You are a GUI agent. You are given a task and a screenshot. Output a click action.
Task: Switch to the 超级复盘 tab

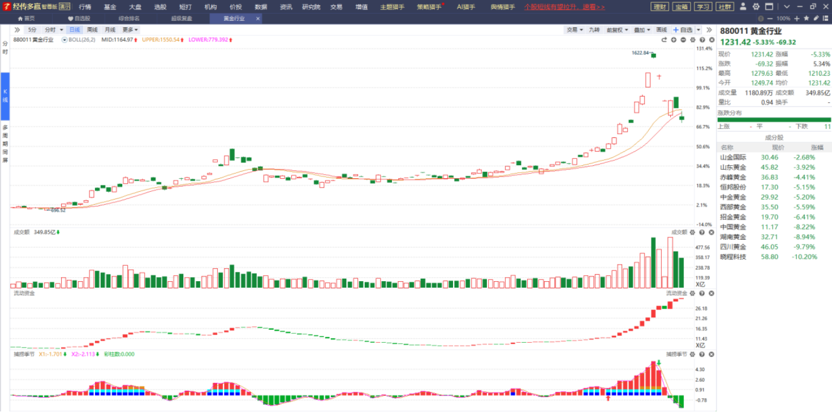(181, 18)
